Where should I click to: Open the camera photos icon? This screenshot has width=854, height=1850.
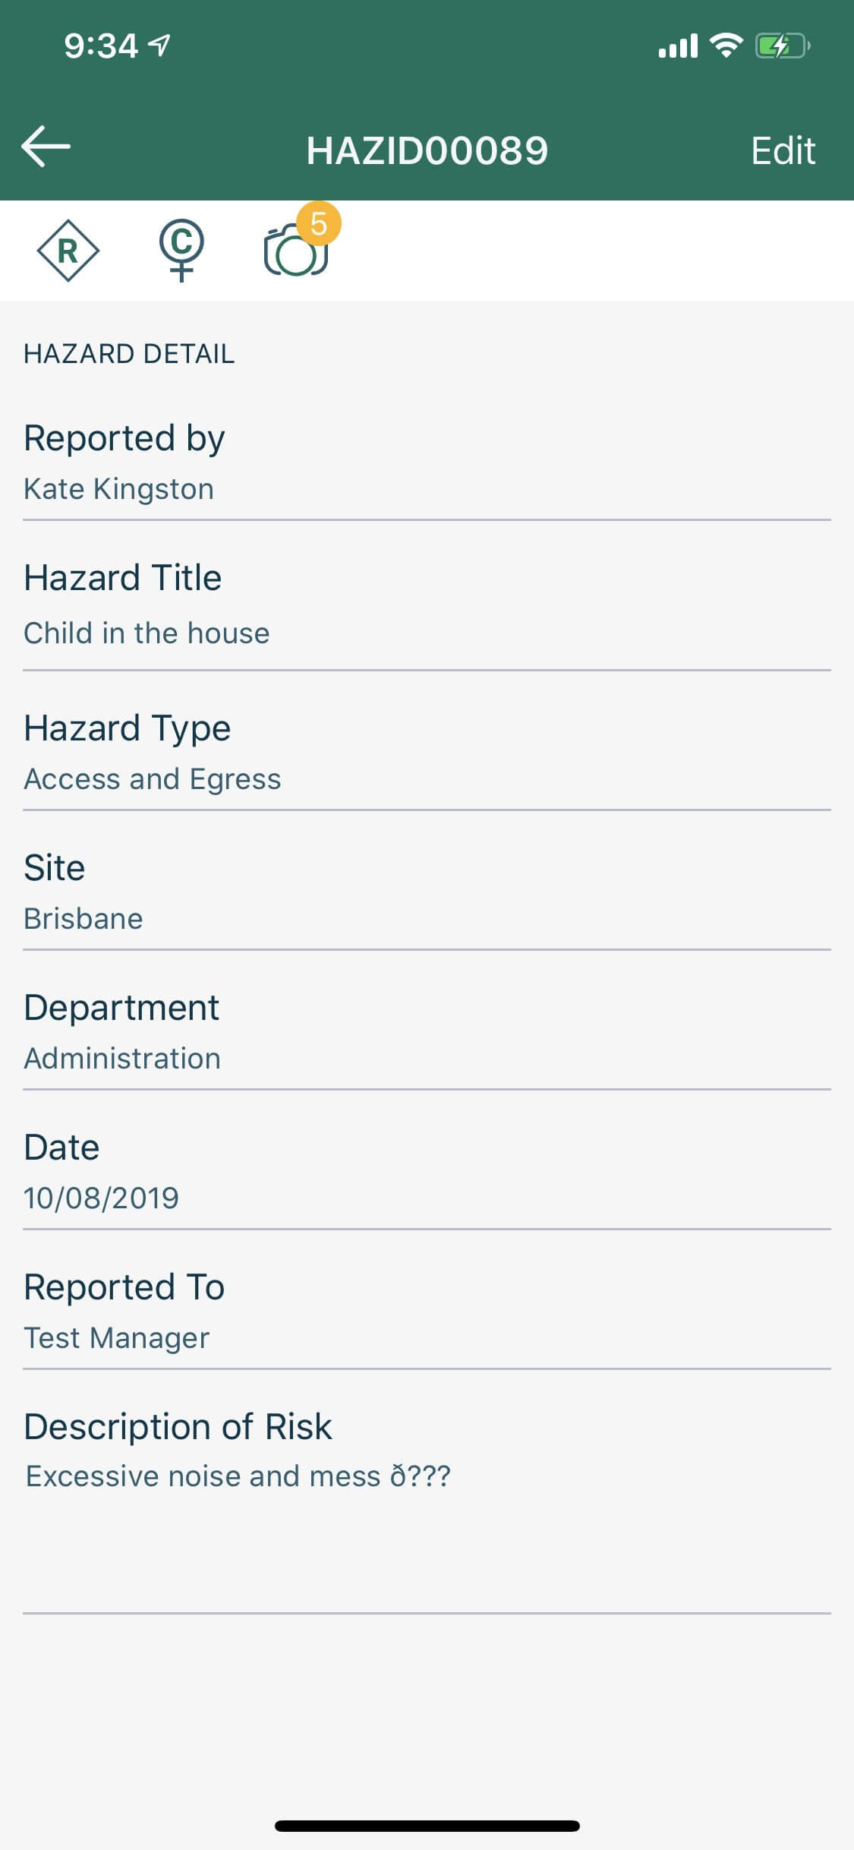[294, 253]
